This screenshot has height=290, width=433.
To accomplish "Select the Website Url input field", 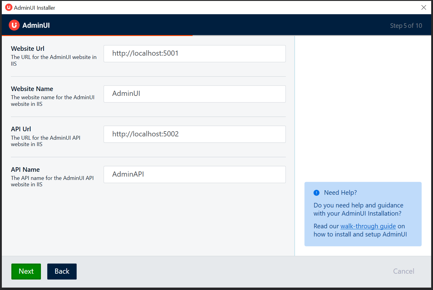I will click(194, 54).
